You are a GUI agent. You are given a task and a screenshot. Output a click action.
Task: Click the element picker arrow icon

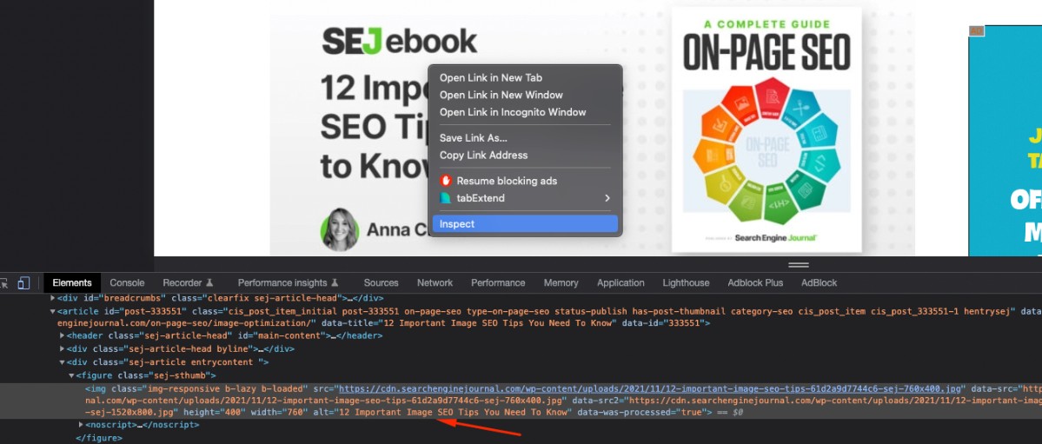[x=4, y=283]
